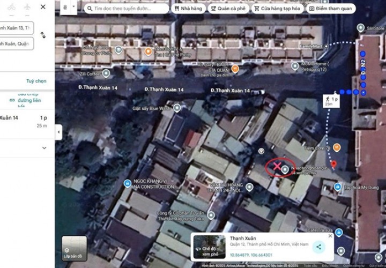Click the SlinStore map pin

coord(361,27)
